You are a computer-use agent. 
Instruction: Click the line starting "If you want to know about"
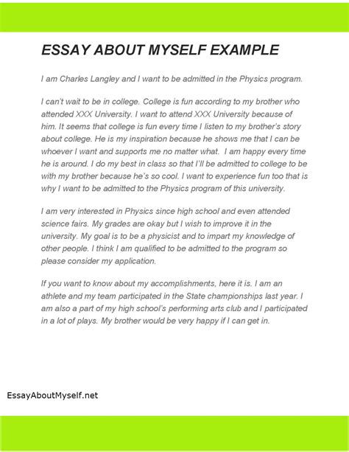click(x=161, y=284)
